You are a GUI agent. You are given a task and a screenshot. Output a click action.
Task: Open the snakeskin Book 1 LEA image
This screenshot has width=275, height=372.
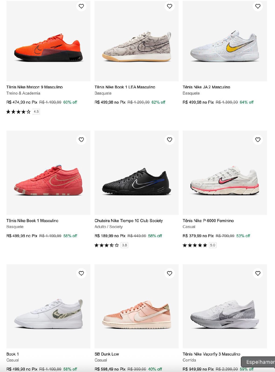click(137, 48)
